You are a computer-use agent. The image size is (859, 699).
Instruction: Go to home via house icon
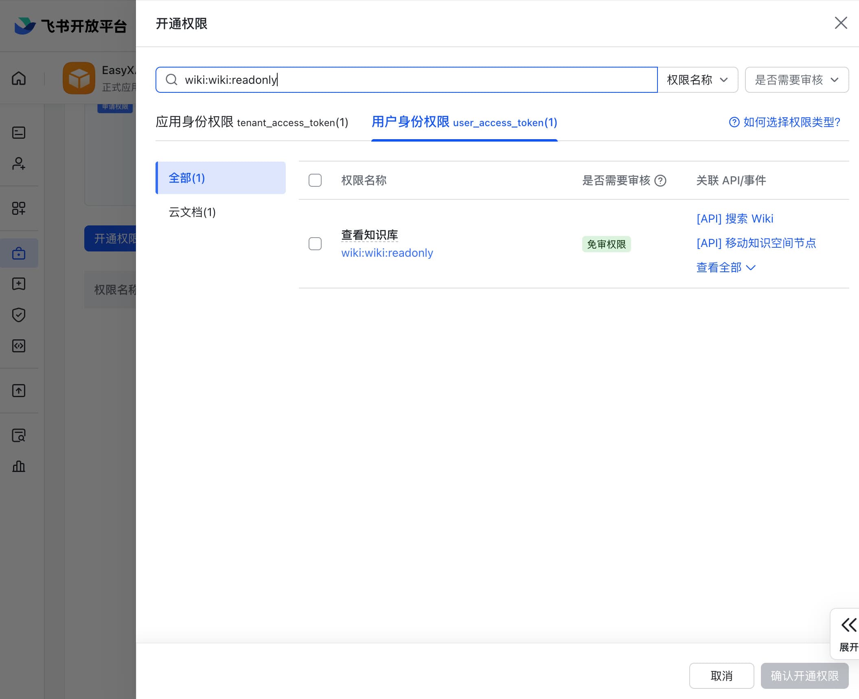pyautogui.click(x=19, y=78)
